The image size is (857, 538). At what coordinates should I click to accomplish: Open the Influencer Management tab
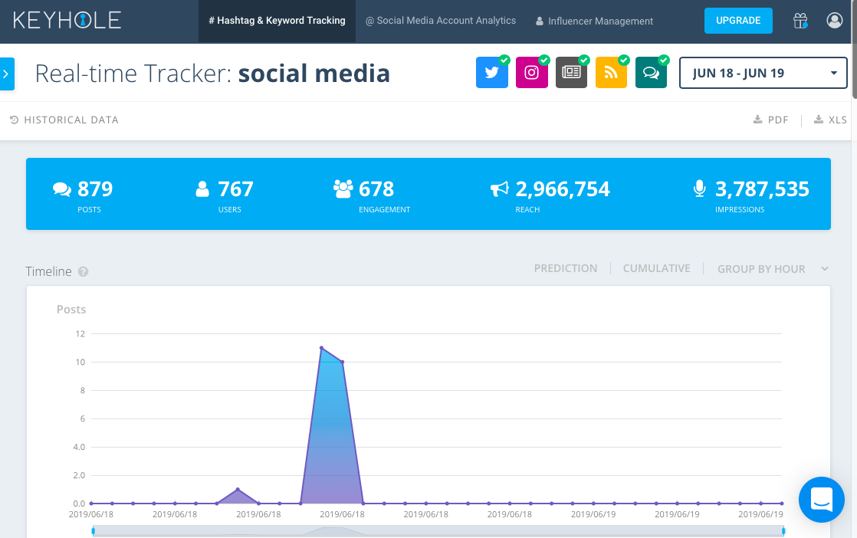click(x=594, y=21)
